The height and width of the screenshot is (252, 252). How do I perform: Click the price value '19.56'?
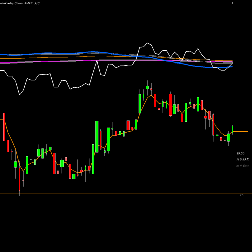pyautogui.click(x=240, y=153)
